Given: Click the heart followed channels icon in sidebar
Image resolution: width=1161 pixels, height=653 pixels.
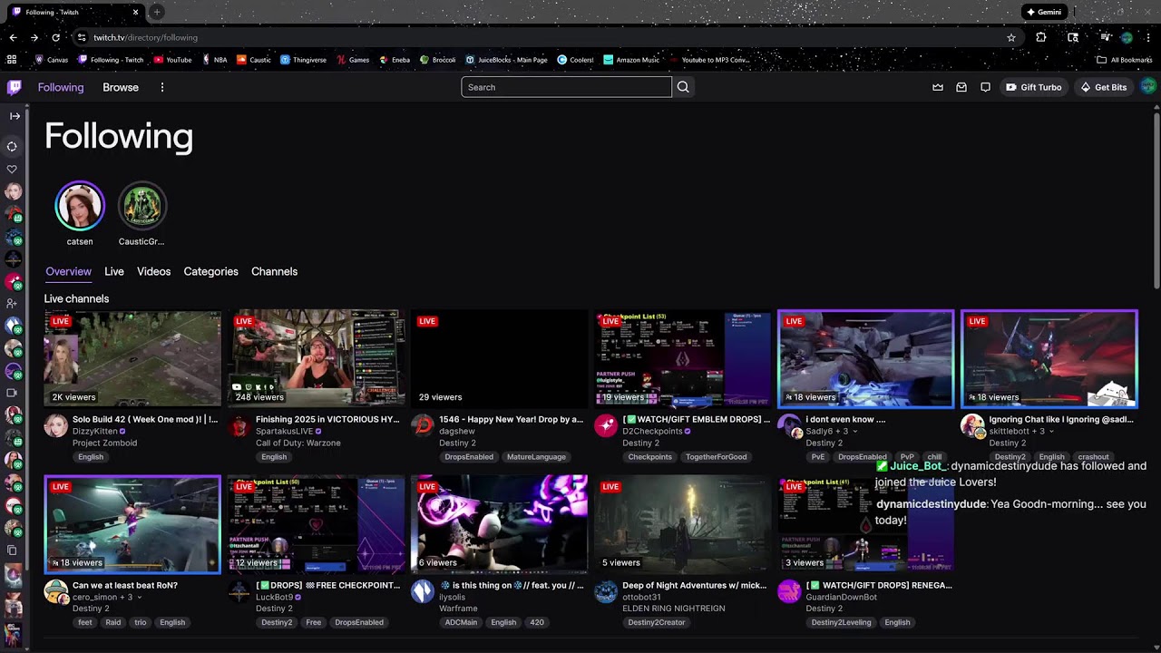Looking at the screenshot, I should pyautogui.click(x=12, y=169).
